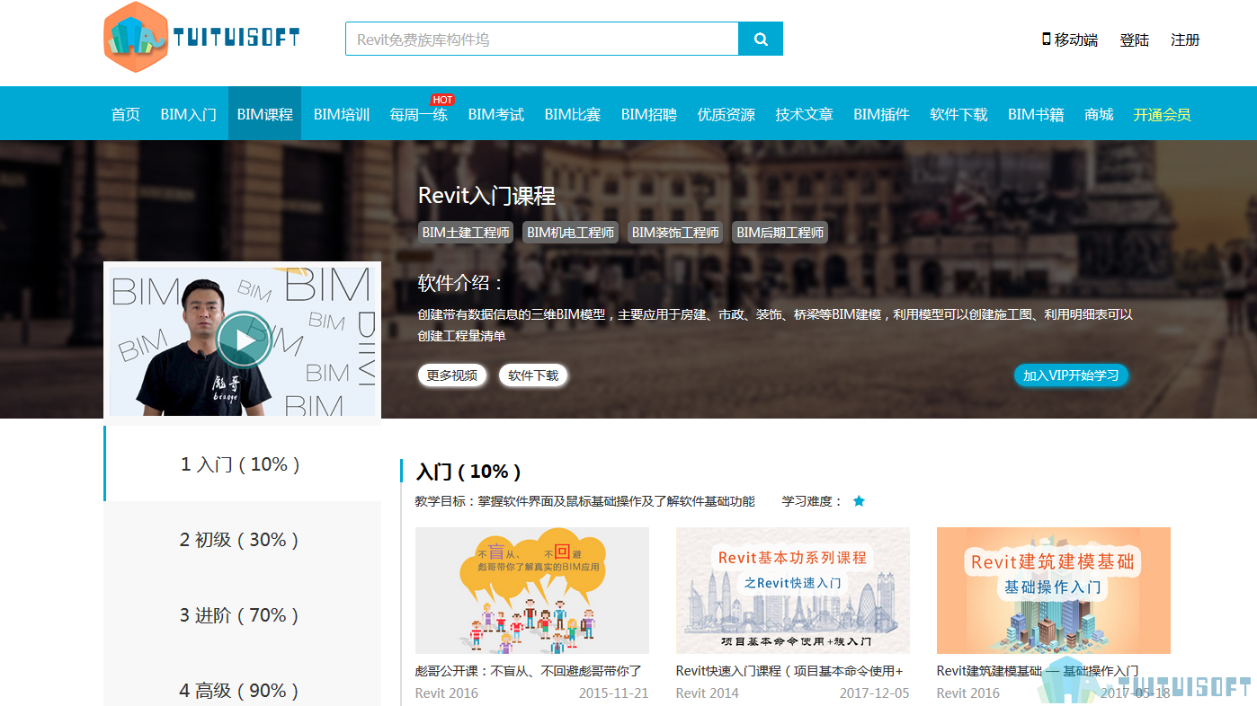The height and width of the screenshot is (706, 1257).
Task: Click the date 2015-11-21
Action: click(613, 693)
